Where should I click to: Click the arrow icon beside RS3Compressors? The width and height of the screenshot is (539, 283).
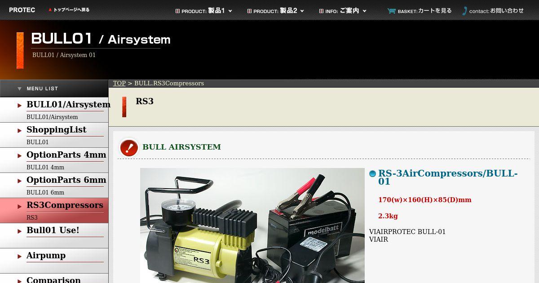(19, 207)
